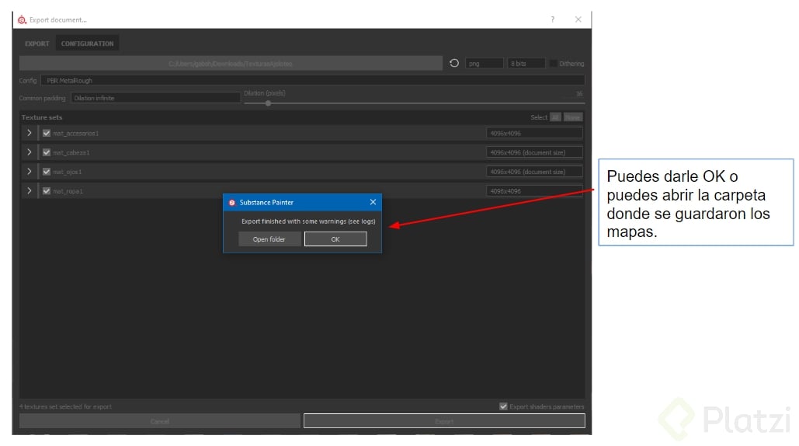Viewport: 799px width, 446px height.
Task: Click the Cancel button at bottom
Action: pyautogui.click(x=159, y=421)
